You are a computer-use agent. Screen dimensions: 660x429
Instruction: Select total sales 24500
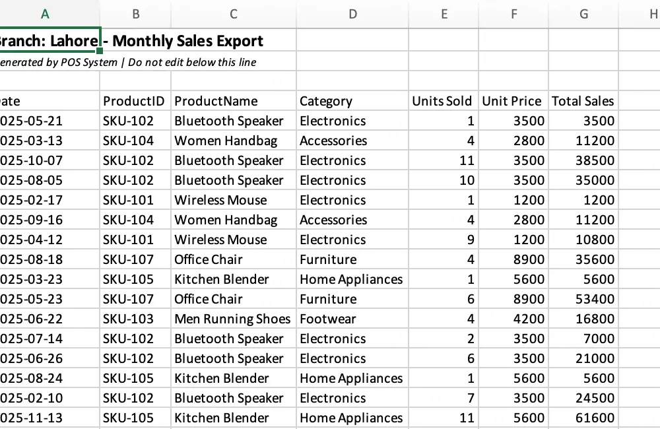(x=583, y=398)
